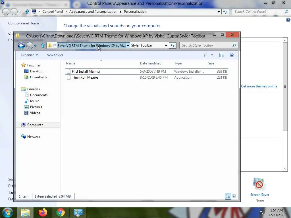Viewport: 291px width, 218px height.
Task: Open Get more themes online link
Action: (259, 86)
